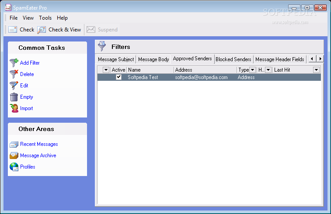Click the Empty trash can icon
This screenshot has width=331, height=214.
[14, 97]
